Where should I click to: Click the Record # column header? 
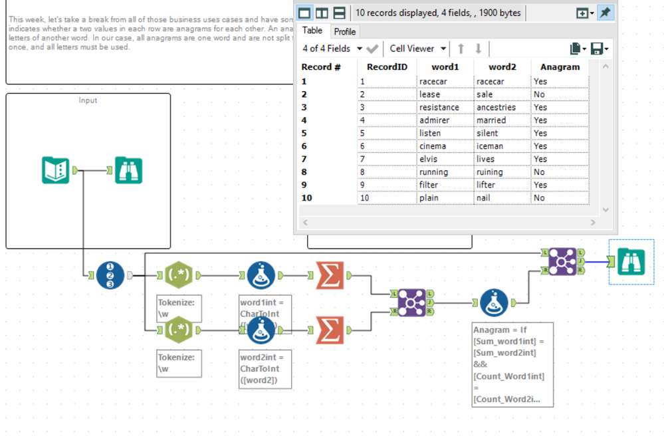(321, 67)
